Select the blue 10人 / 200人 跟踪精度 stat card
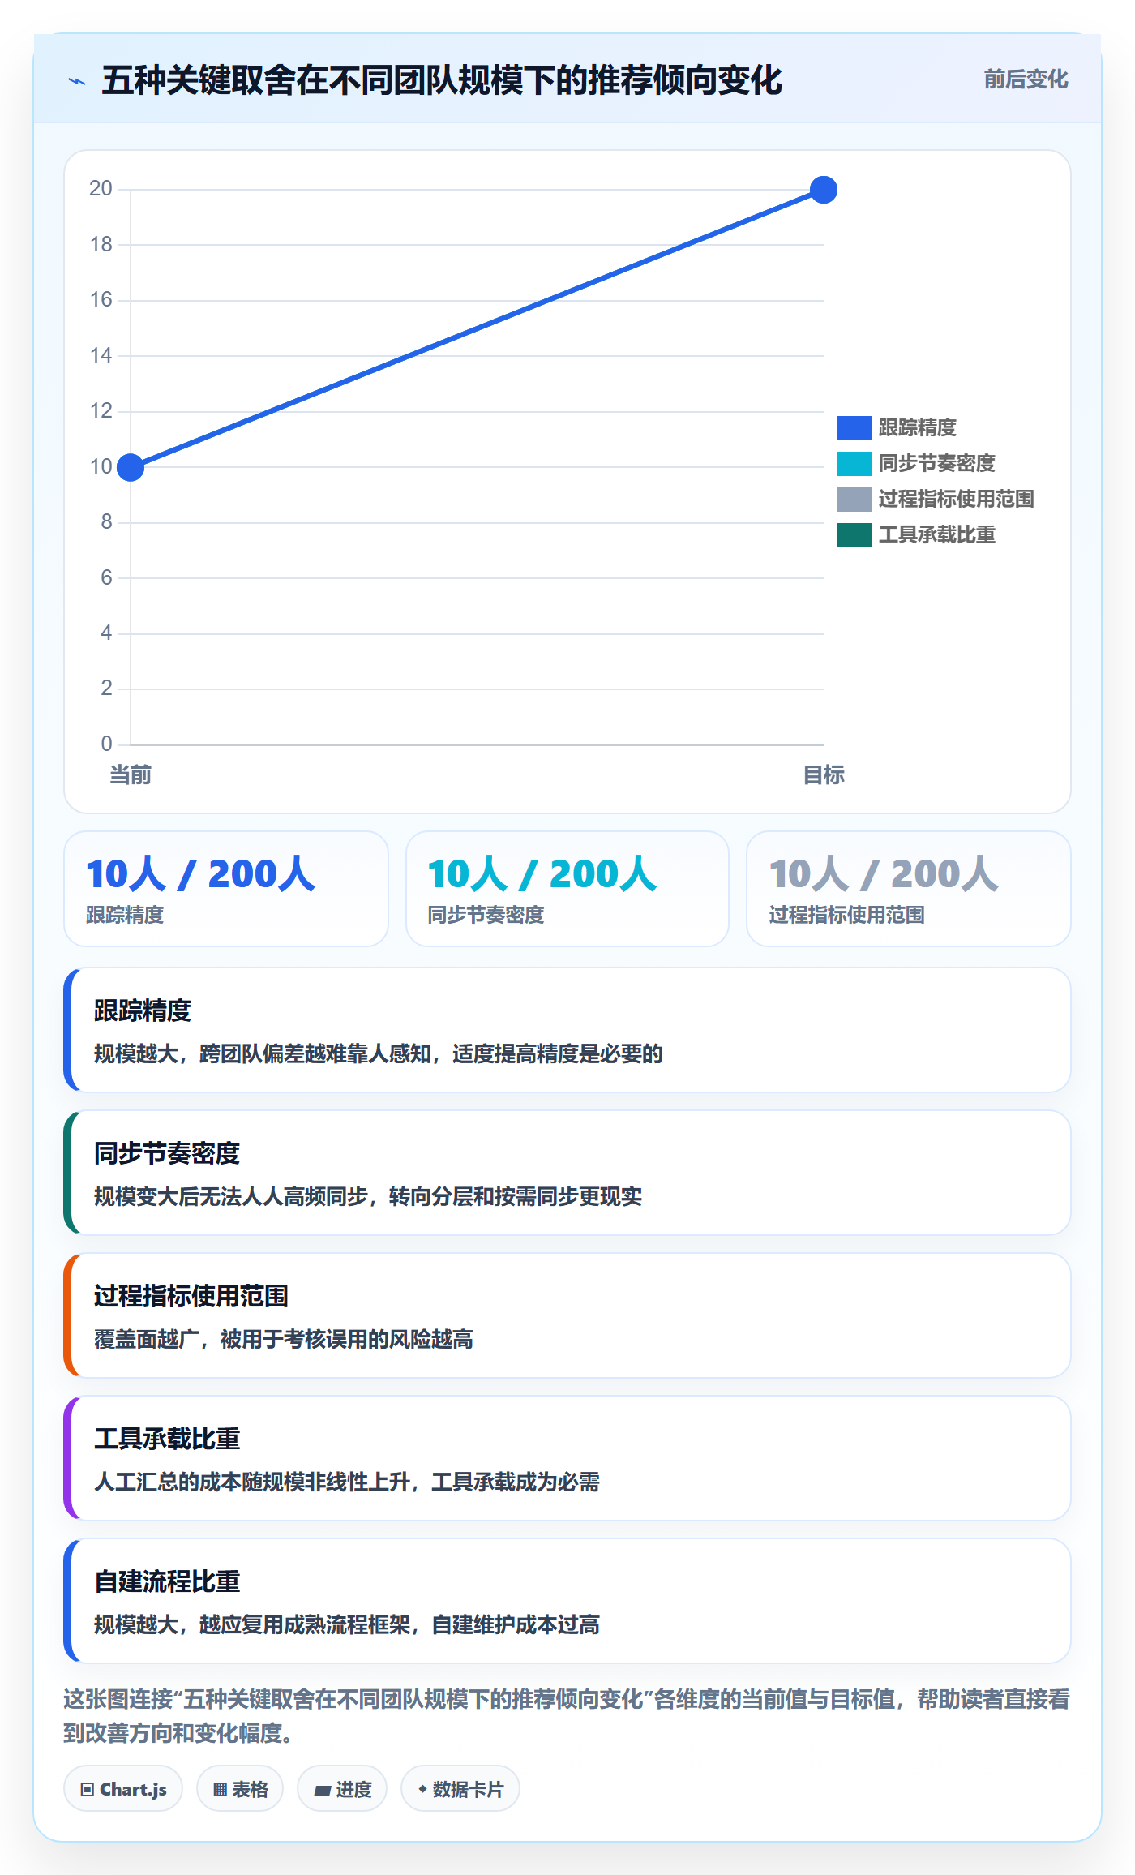Image resolution: width=1135 pixels, height=1875 pixels. tap(226, 889)
